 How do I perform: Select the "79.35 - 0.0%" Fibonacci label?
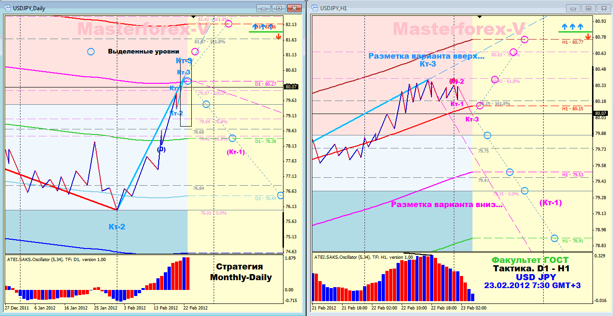505,194
